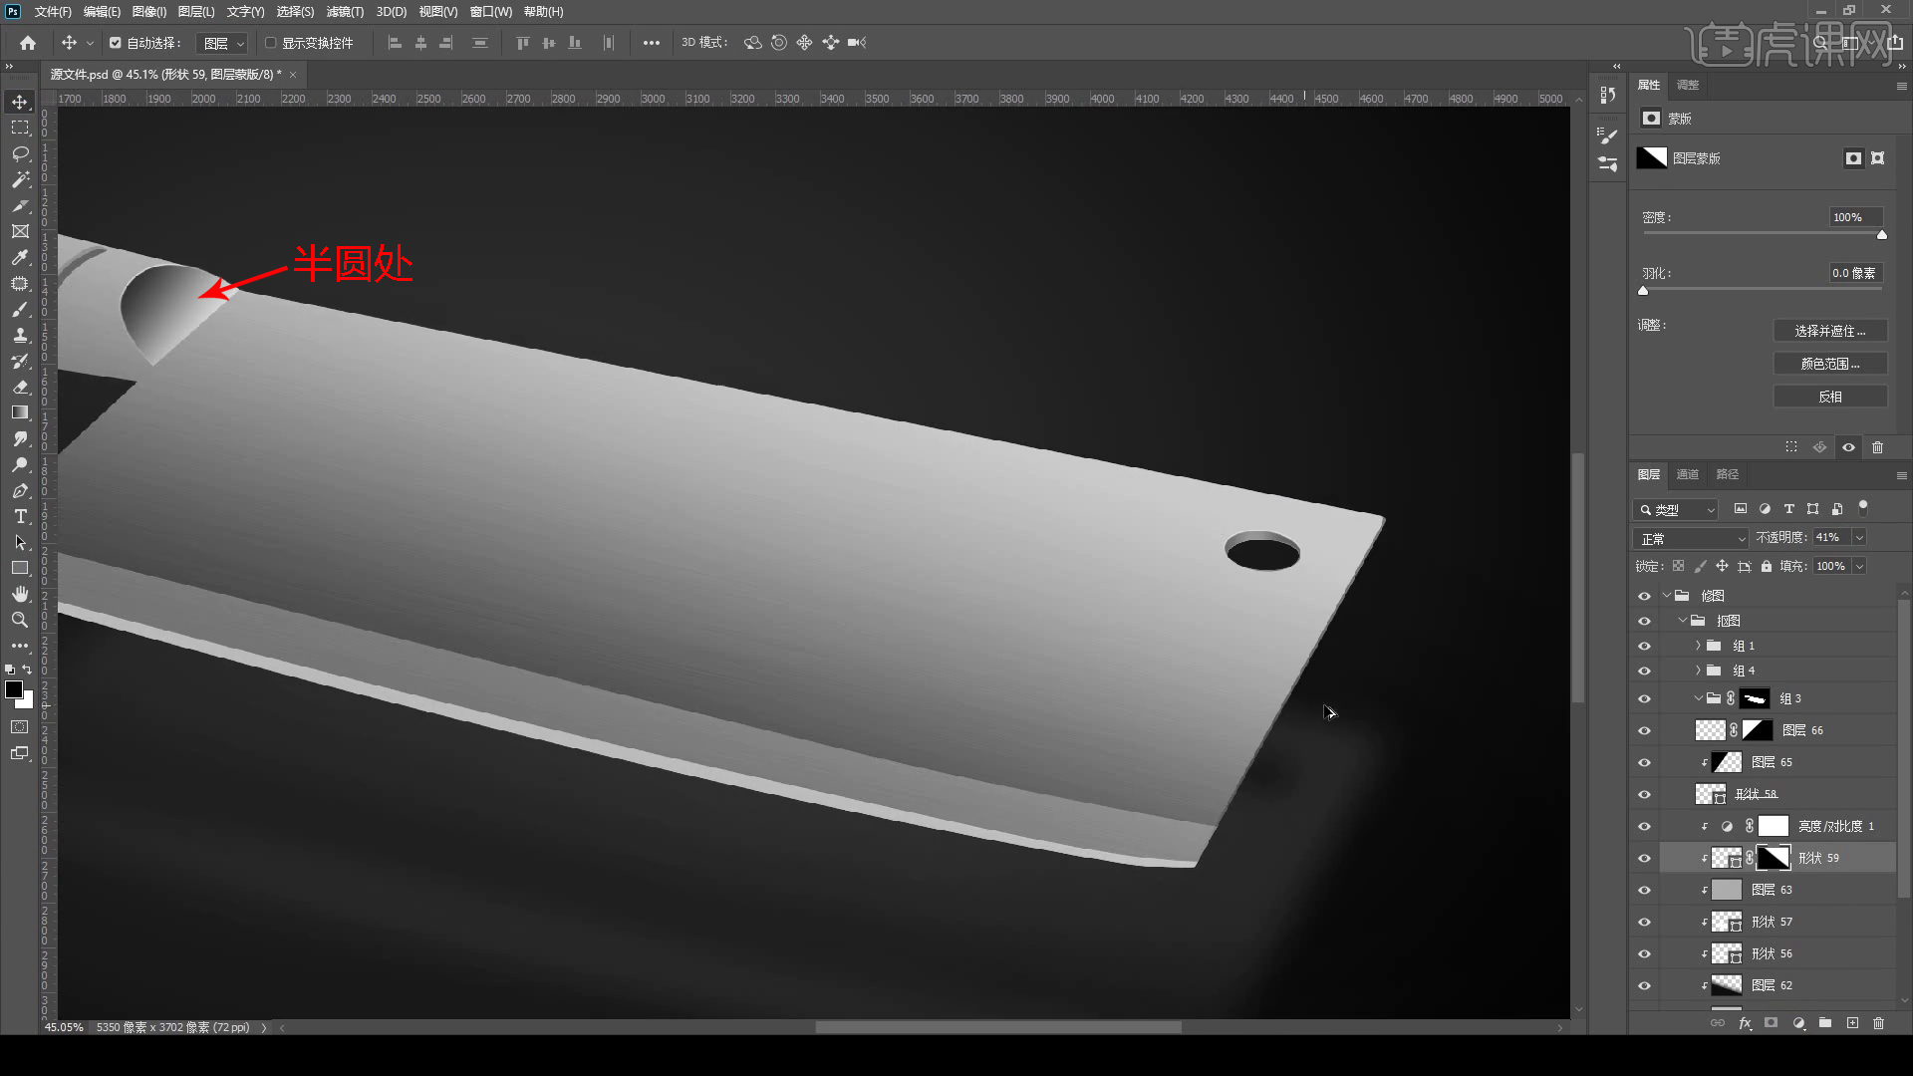Expand the 组 4 group
The width and height of the screenshot is (1913, 1076).
pyautogui.click(x=1698, y=671)
